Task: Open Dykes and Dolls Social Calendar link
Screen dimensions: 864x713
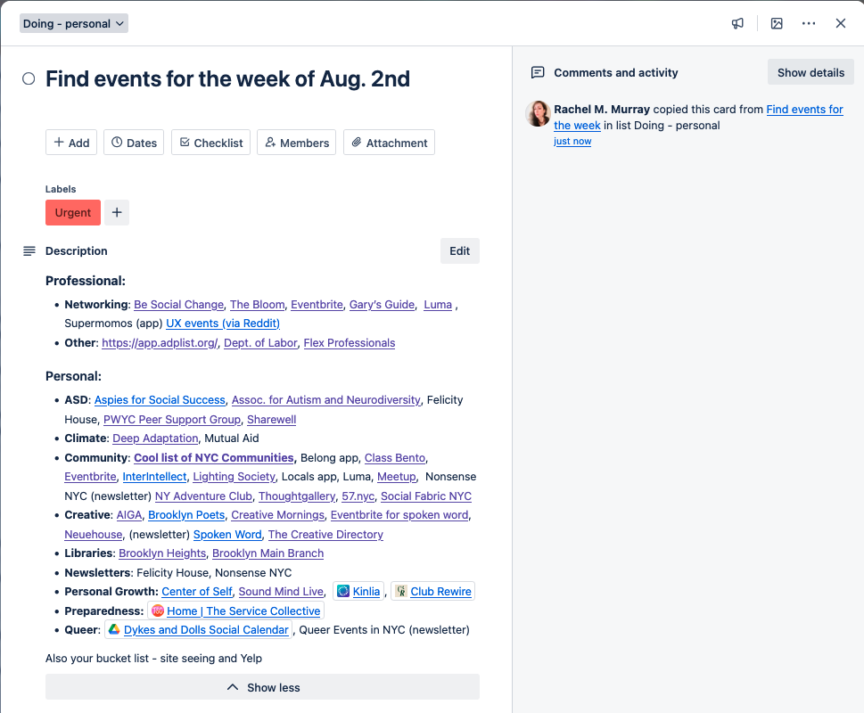Action: pyautogui.click(x=206, y=629)
